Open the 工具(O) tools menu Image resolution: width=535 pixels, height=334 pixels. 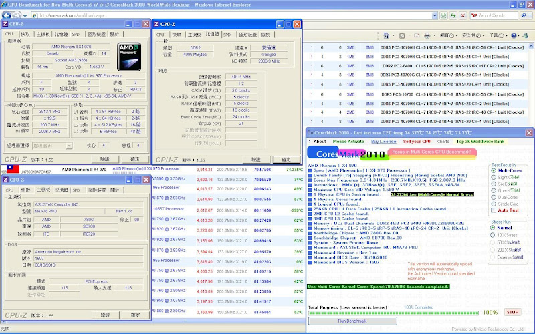point(498,35)
